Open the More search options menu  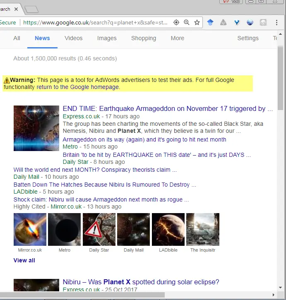[x=178, y=38]
